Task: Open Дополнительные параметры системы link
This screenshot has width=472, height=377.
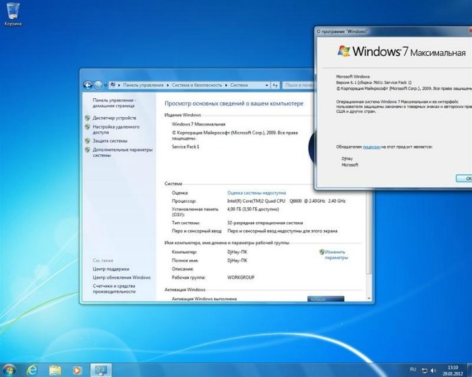Action: [123, 152]
